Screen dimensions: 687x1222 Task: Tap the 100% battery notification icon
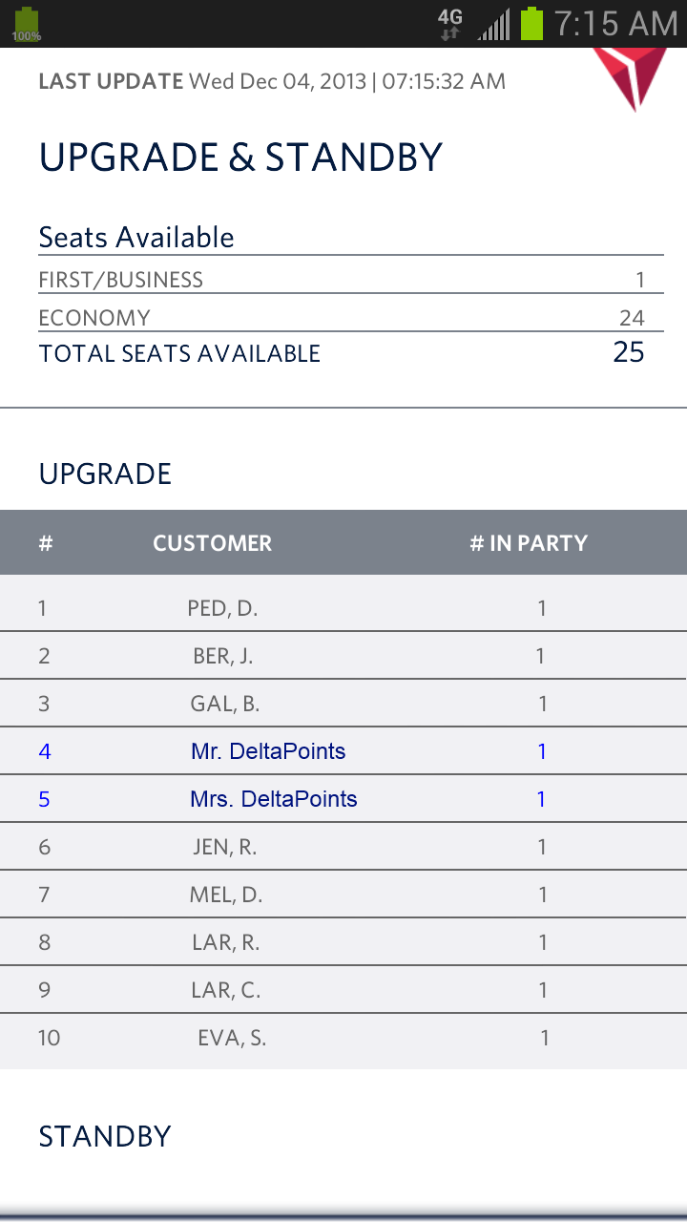(27, 24)
